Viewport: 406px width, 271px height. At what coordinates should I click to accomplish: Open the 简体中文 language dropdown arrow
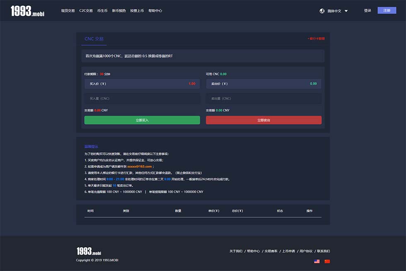click(346, 11)
